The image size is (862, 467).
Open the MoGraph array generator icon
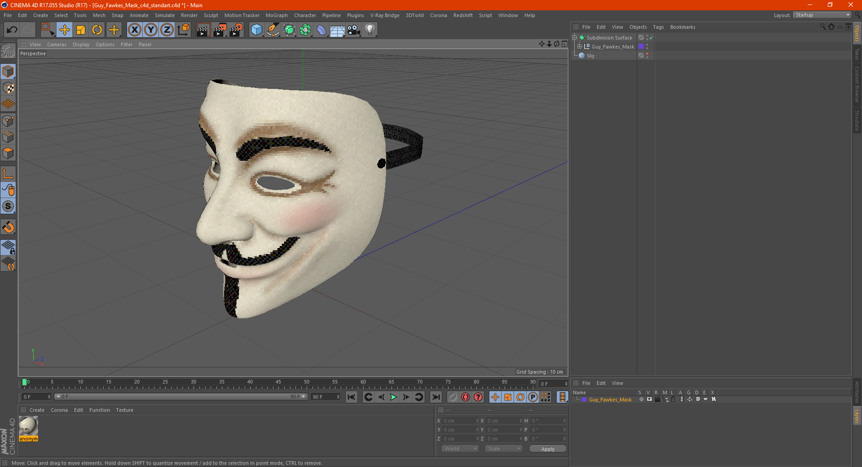coord(305,30)
